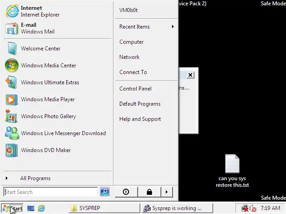This screenshot has width=286, height=214.
Task: Open Computer from Start menu
Action: coord(131,42)
